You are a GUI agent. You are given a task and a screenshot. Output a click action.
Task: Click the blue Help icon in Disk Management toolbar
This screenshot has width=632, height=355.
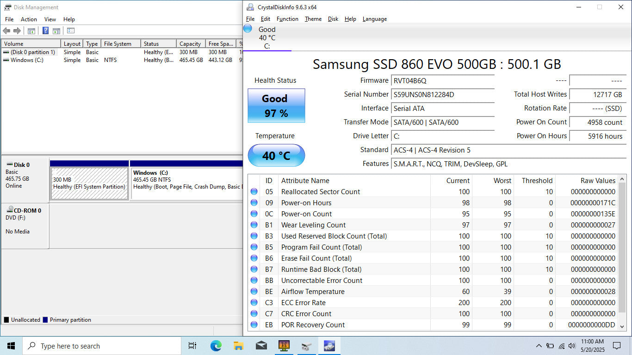click(x=45, y=31)
